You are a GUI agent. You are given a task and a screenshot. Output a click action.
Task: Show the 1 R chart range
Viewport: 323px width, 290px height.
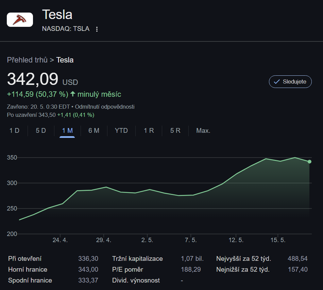click(149, 131)
